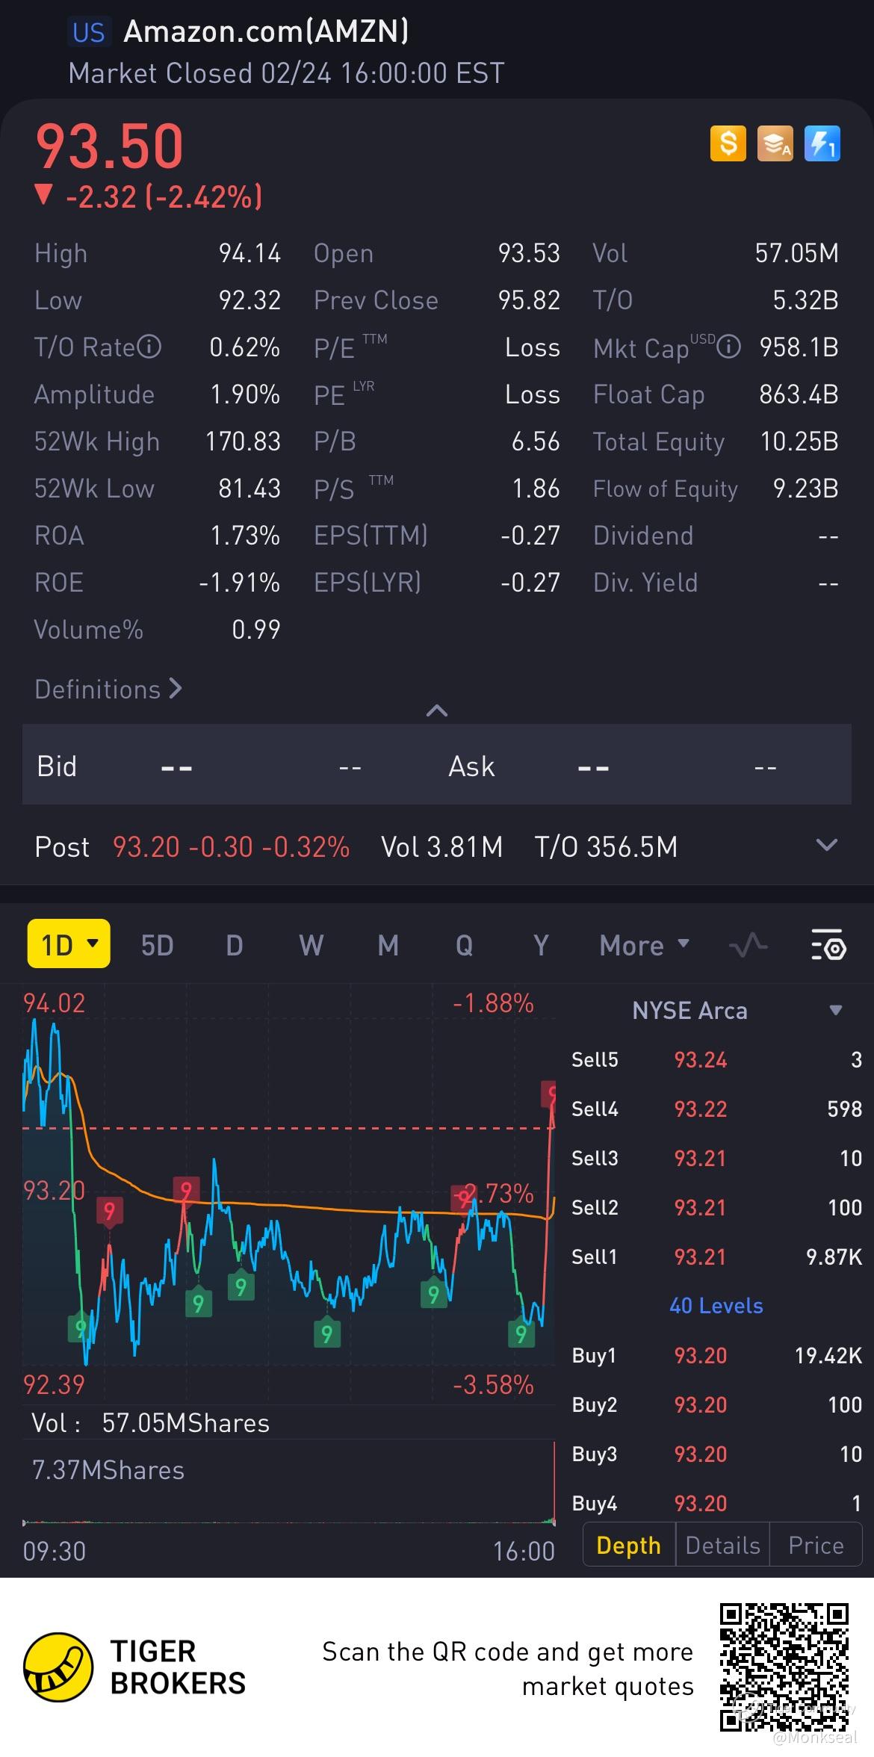Screen dimensions: 874x1757
Task: Open the 1D timeframe dropdown
Action: pyautogui.click(x=69, y=943)
